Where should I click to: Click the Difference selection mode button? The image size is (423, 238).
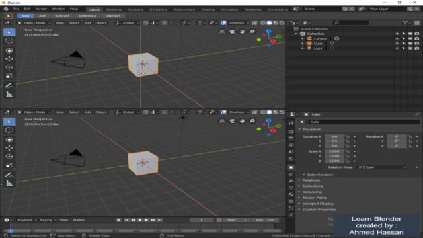click(87, 16)
